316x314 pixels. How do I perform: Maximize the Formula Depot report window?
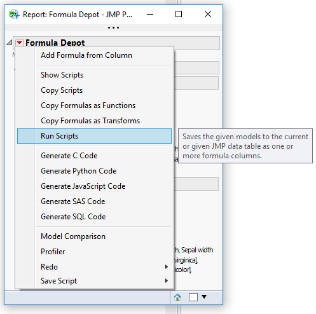(x=179, y=14)
